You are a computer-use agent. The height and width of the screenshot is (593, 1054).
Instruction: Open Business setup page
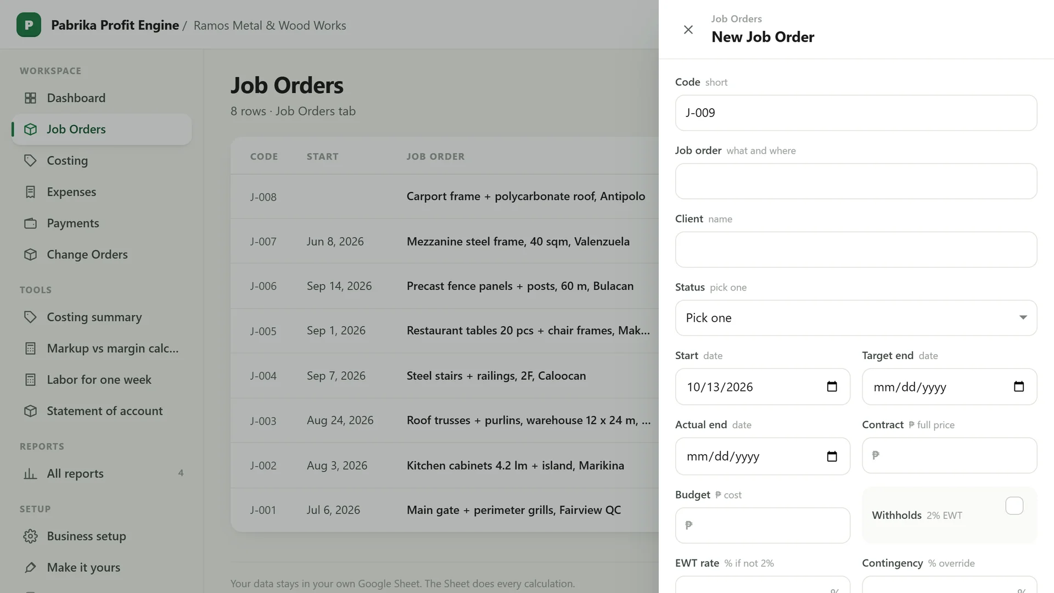pyautogui.click(x=102, y=536)
